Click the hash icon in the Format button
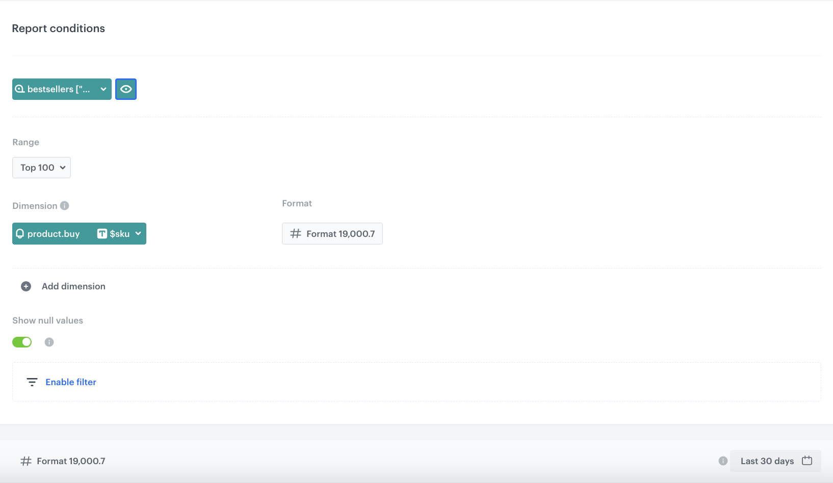 pyautogui.click(x=295, y=233)
